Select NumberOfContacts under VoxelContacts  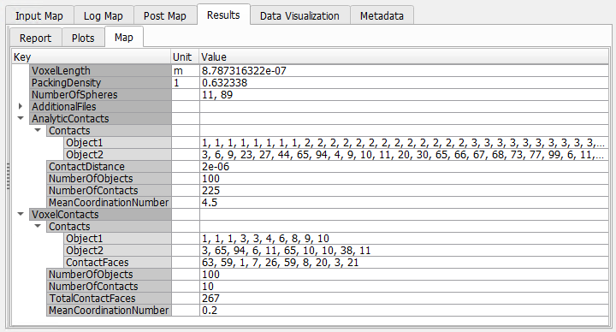pos(109,287)
